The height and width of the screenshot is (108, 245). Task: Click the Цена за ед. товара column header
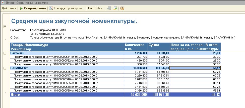coord(195,47)
